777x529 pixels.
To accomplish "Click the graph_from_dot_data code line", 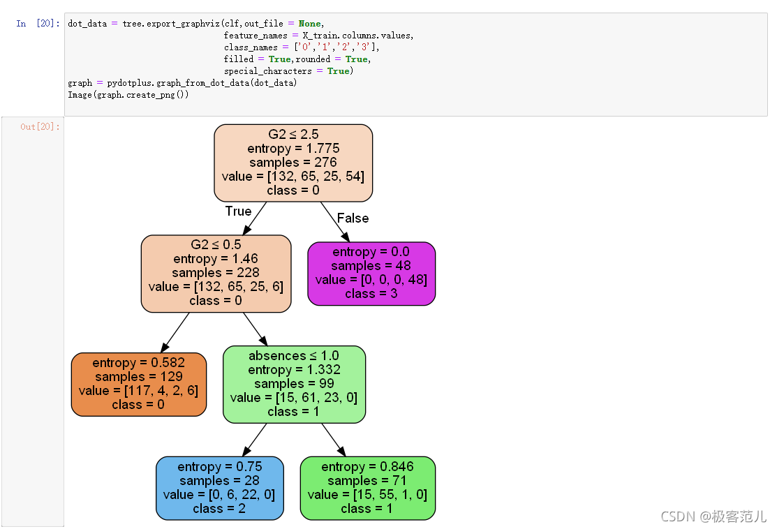I will click(x=182, y=83).
